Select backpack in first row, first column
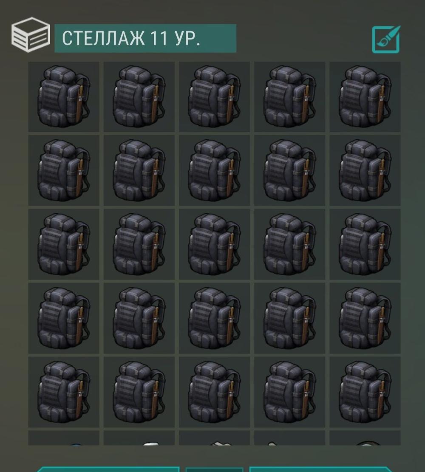The image size is (425, 472). pyautogui.click(x=64, y=97)
